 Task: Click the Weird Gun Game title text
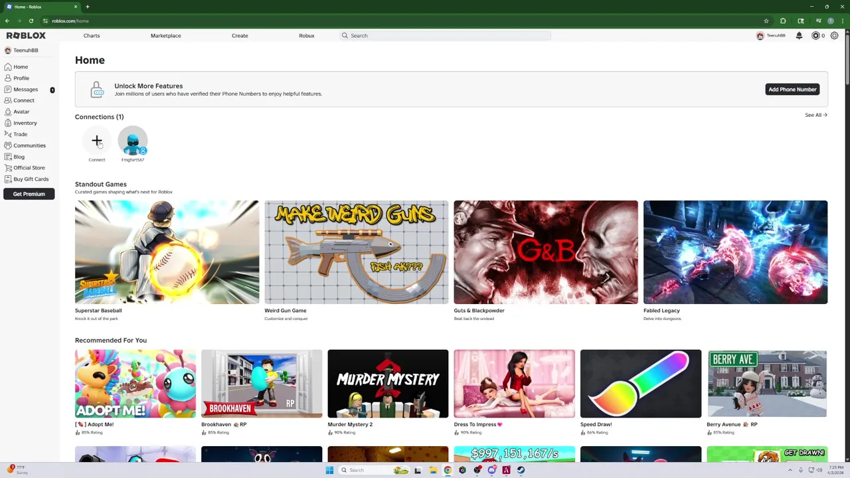(x=286, y=311)
